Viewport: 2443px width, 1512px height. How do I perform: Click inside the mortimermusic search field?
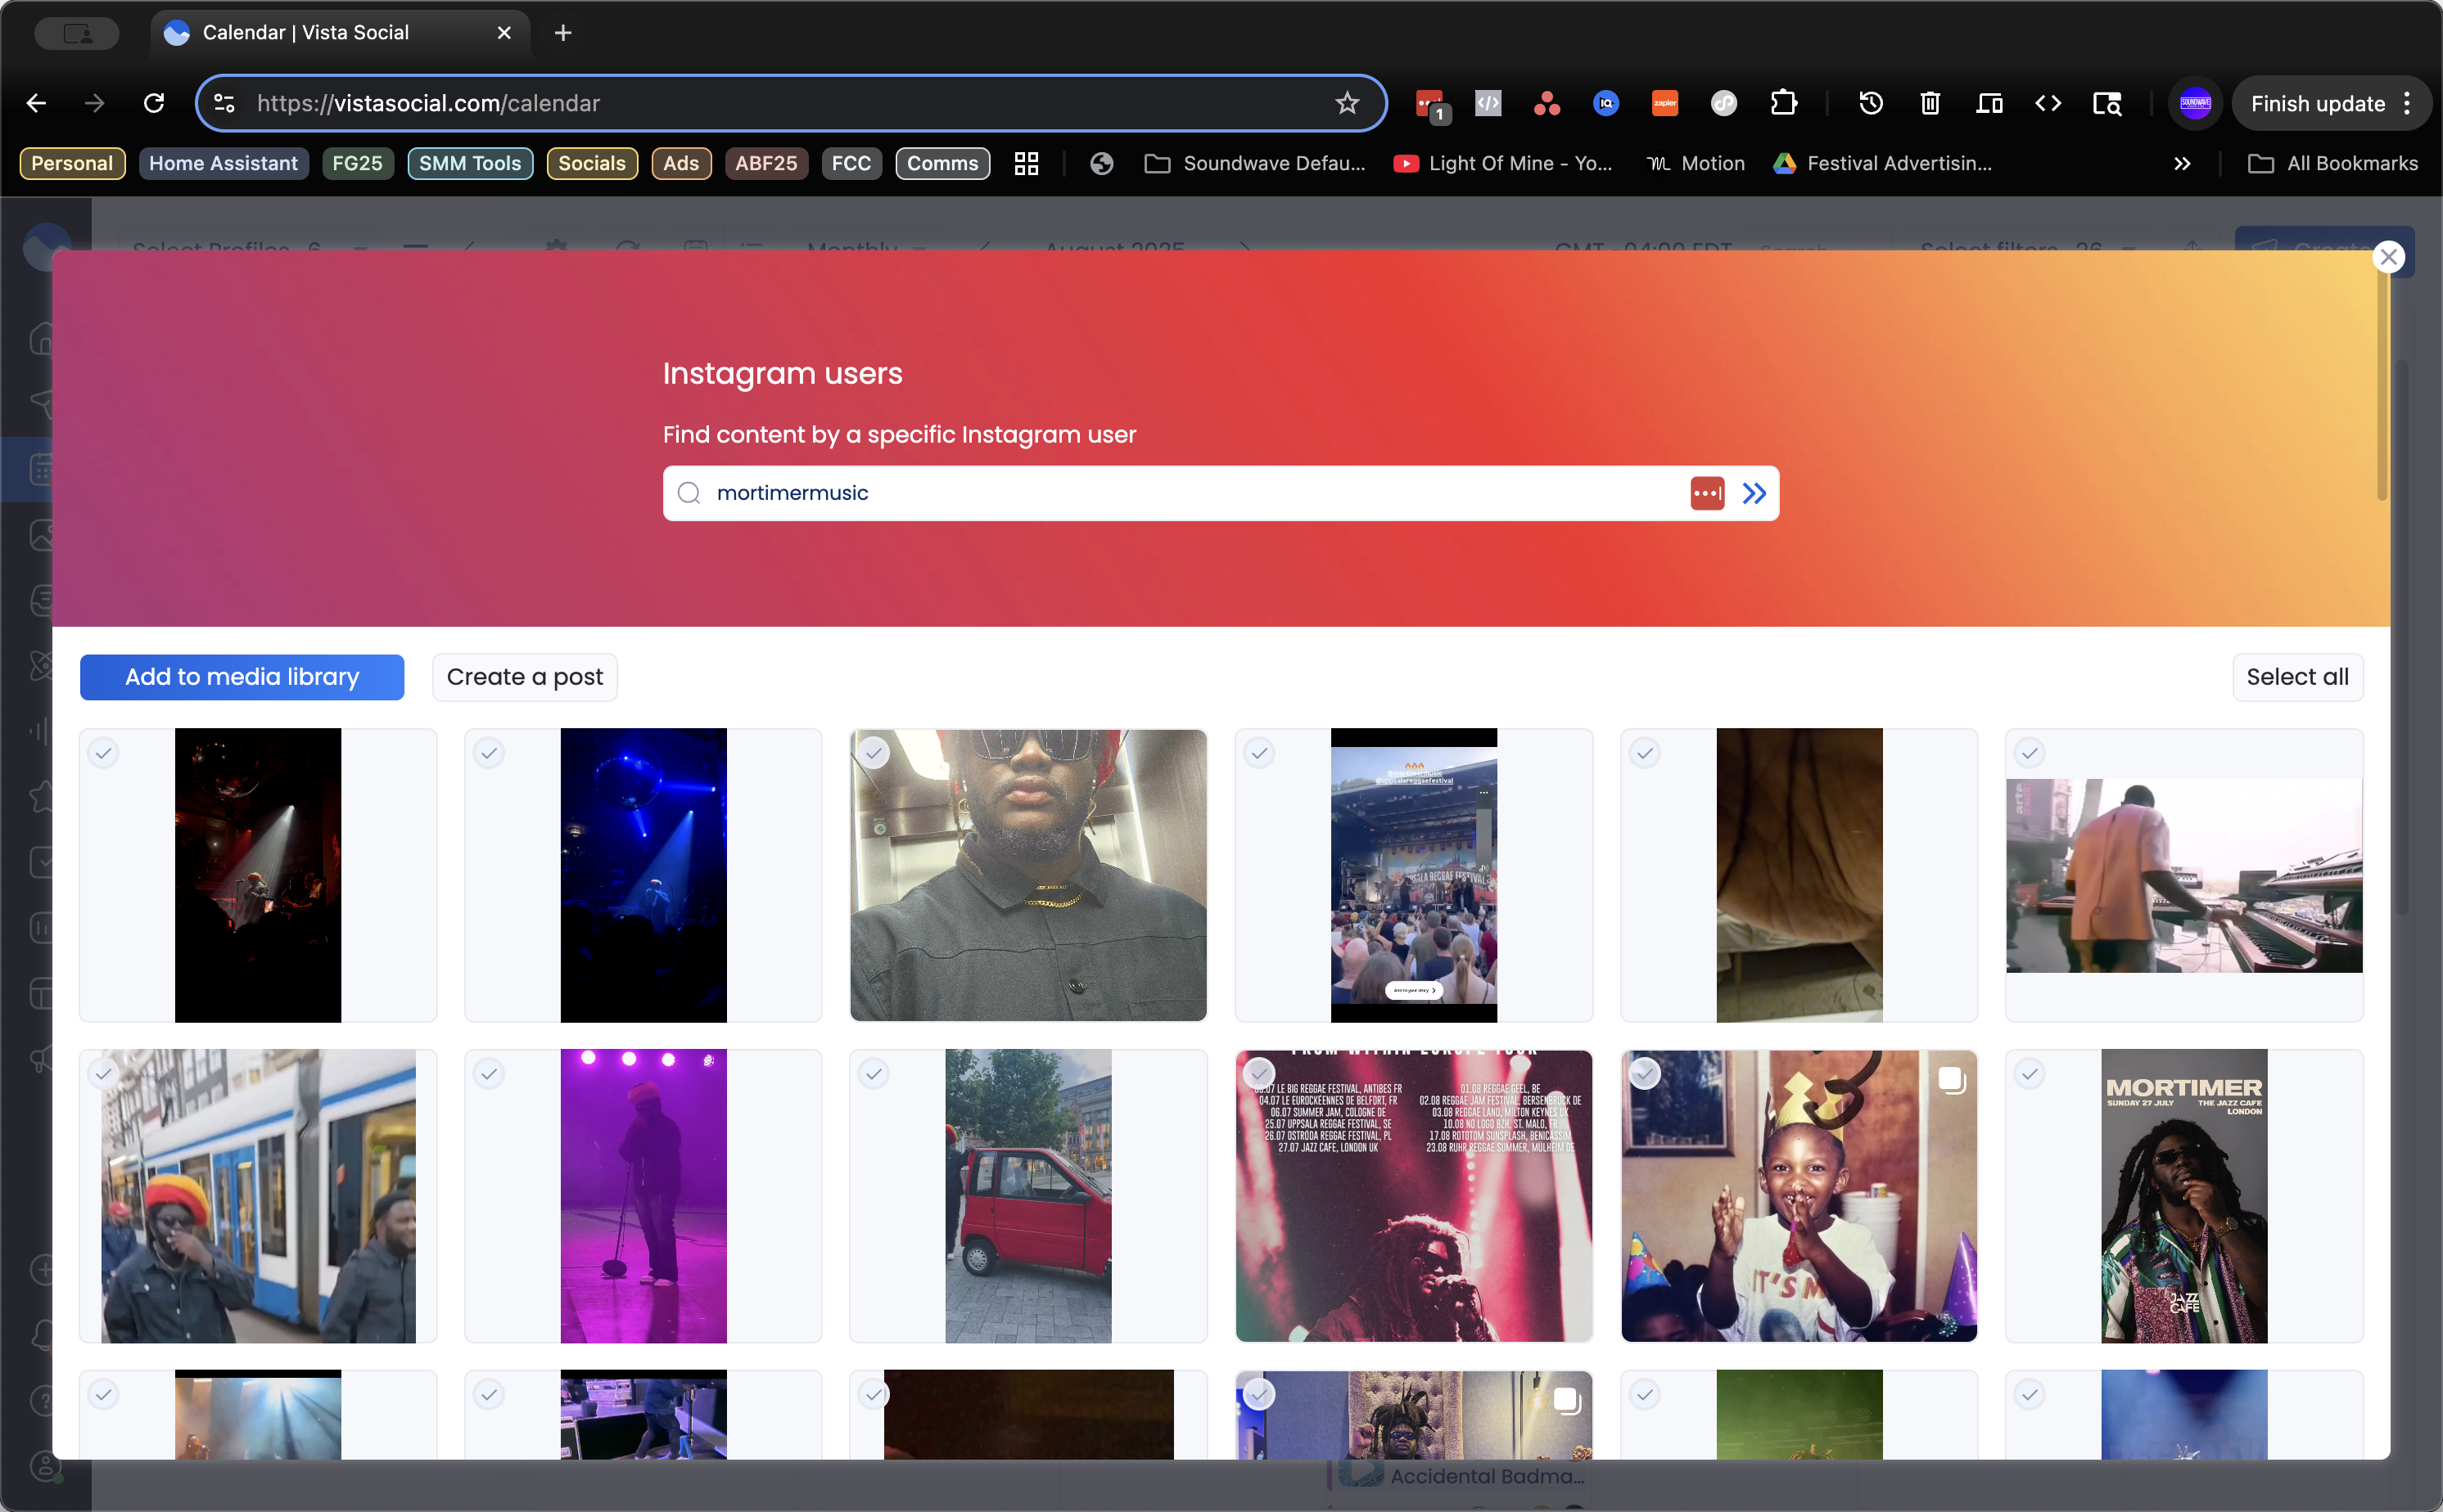click(1100, 493)
